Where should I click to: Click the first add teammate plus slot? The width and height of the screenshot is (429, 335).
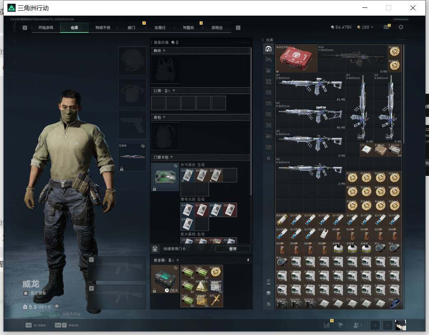(375, 325)
